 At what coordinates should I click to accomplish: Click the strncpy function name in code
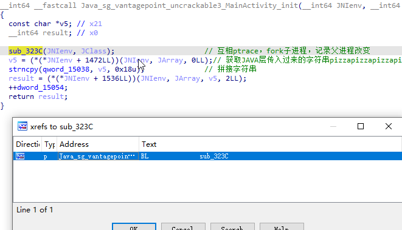[x=23, y=69]
